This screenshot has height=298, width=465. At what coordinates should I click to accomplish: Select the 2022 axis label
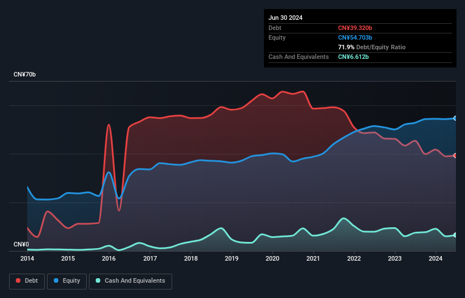[354, 258]
